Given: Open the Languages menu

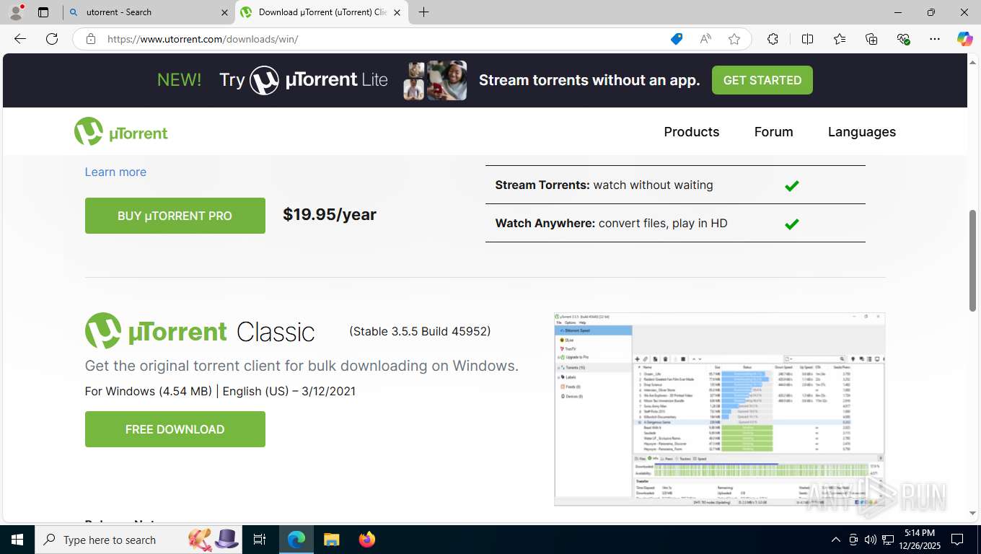Looking at the screenshot, I should 862,132.
